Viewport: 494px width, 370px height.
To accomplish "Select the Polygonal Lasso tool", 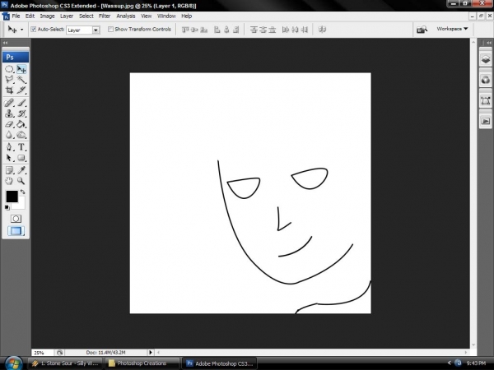I will point(9,79).
